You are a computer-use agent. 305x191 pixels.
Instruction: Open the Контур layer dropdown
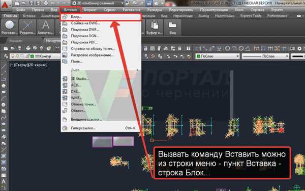pyautogui.click(x=35, y=56)
